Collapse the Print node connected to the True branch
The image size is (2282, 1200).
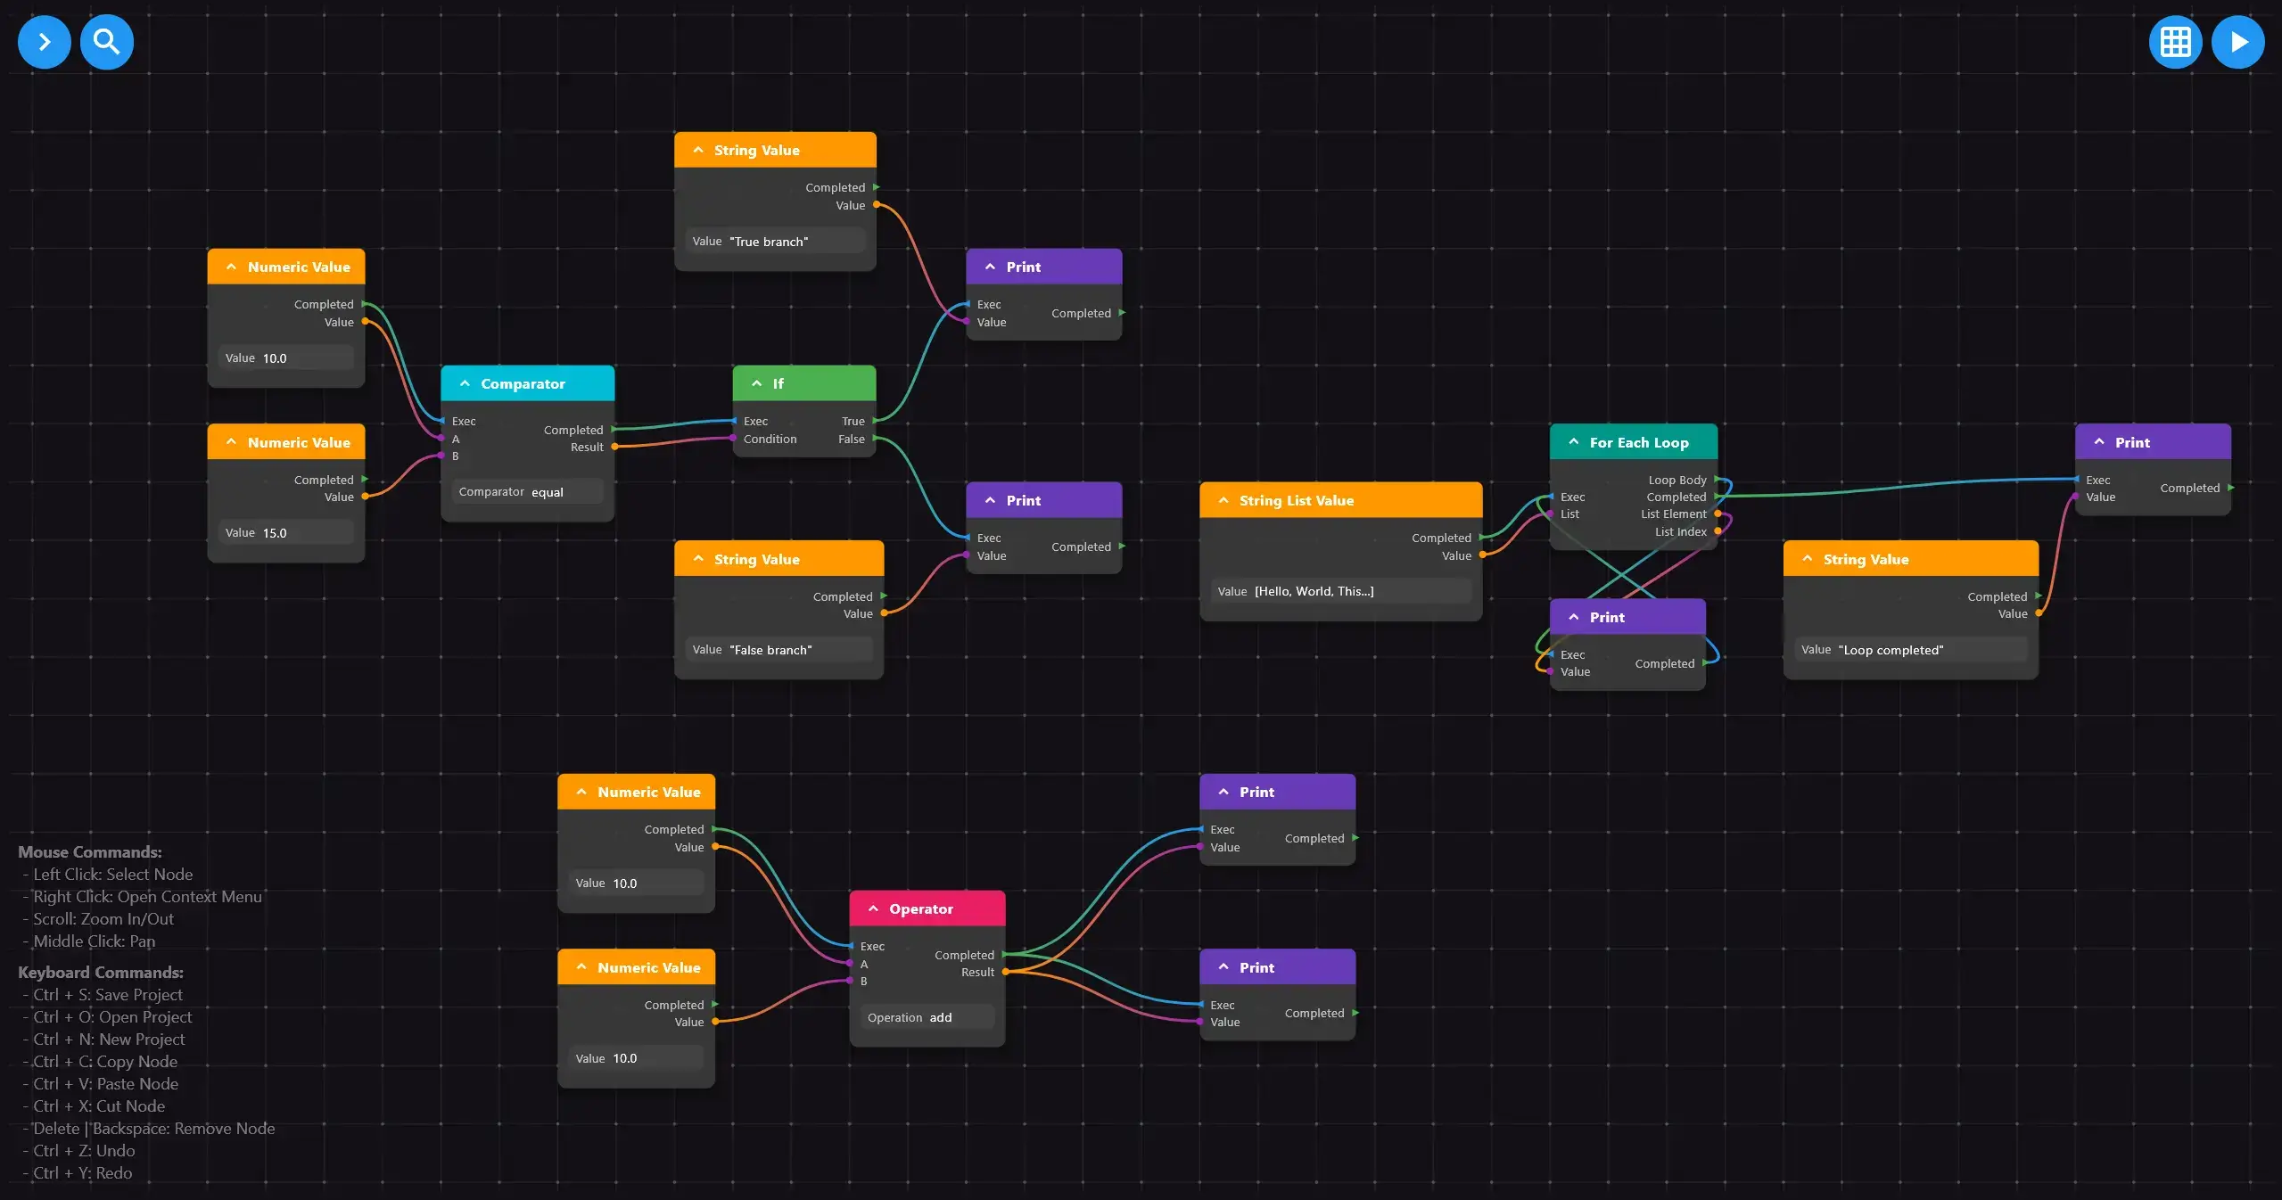coord(990,267)
